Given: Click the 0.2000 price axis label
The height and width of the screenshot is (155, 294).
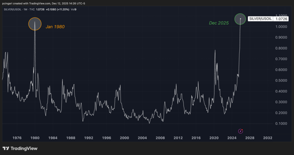Looking at the screenshot, I should [282, 113].
